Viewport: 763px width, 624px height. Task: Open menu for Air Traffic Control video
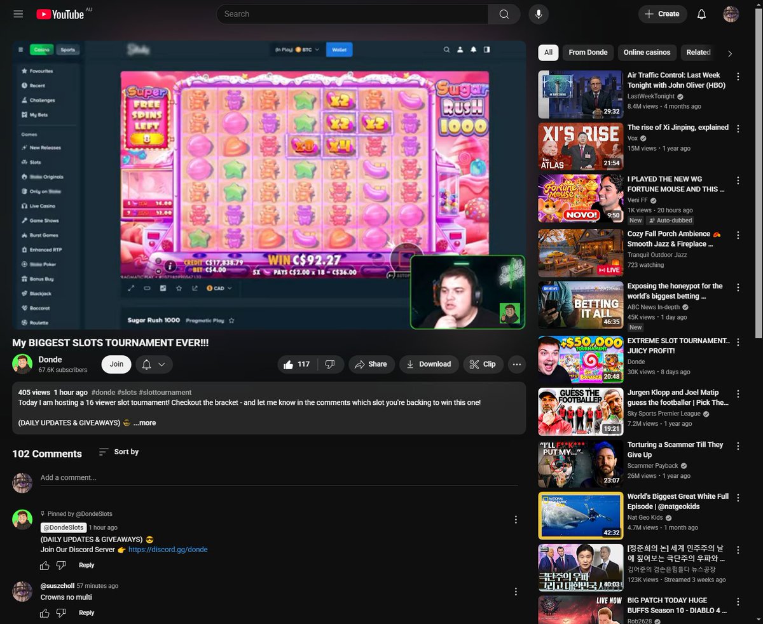coord(738,76)
